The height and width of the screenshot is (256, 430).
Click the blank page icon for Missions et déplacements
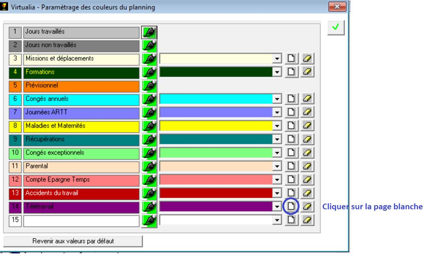click(x=291, y=59)
